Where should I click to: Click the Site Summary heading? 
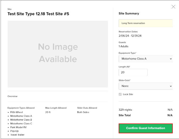coord(129,14)
